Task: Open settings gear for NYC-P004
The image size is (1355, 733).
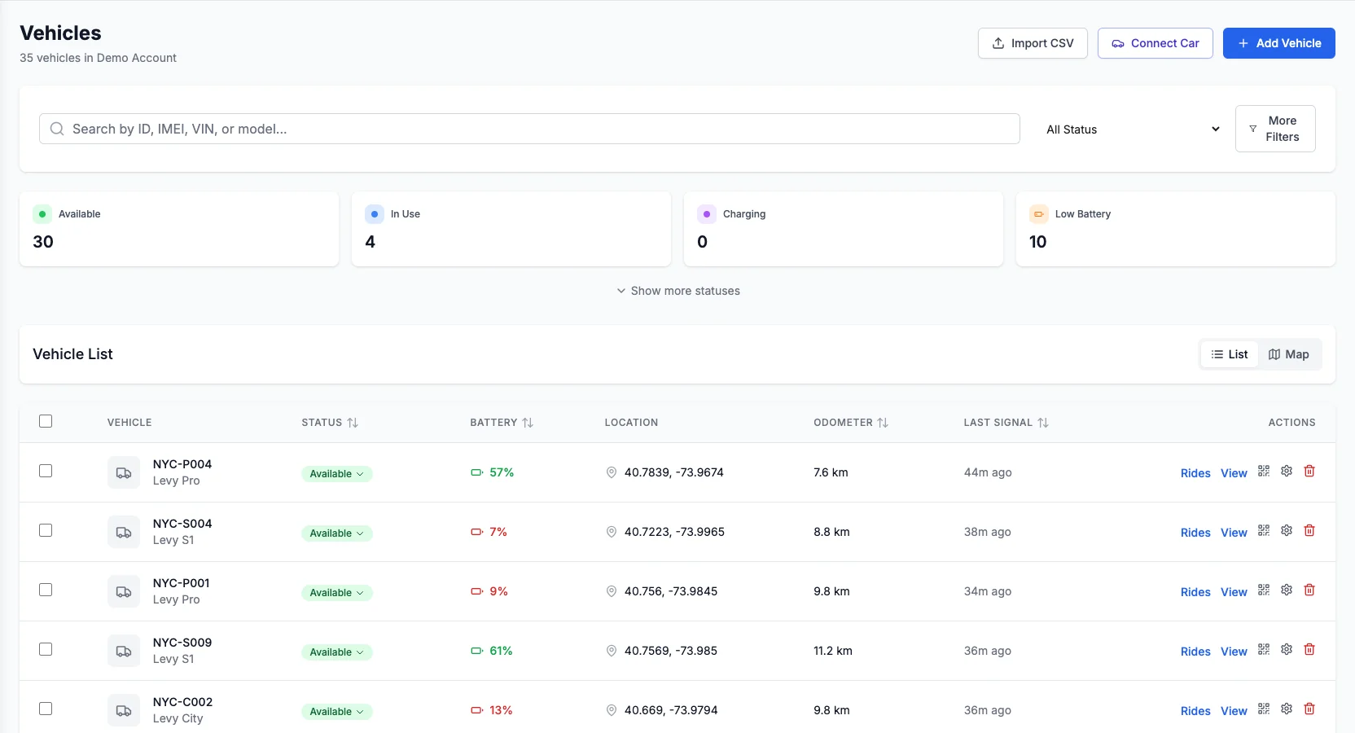Action: 1287,471
